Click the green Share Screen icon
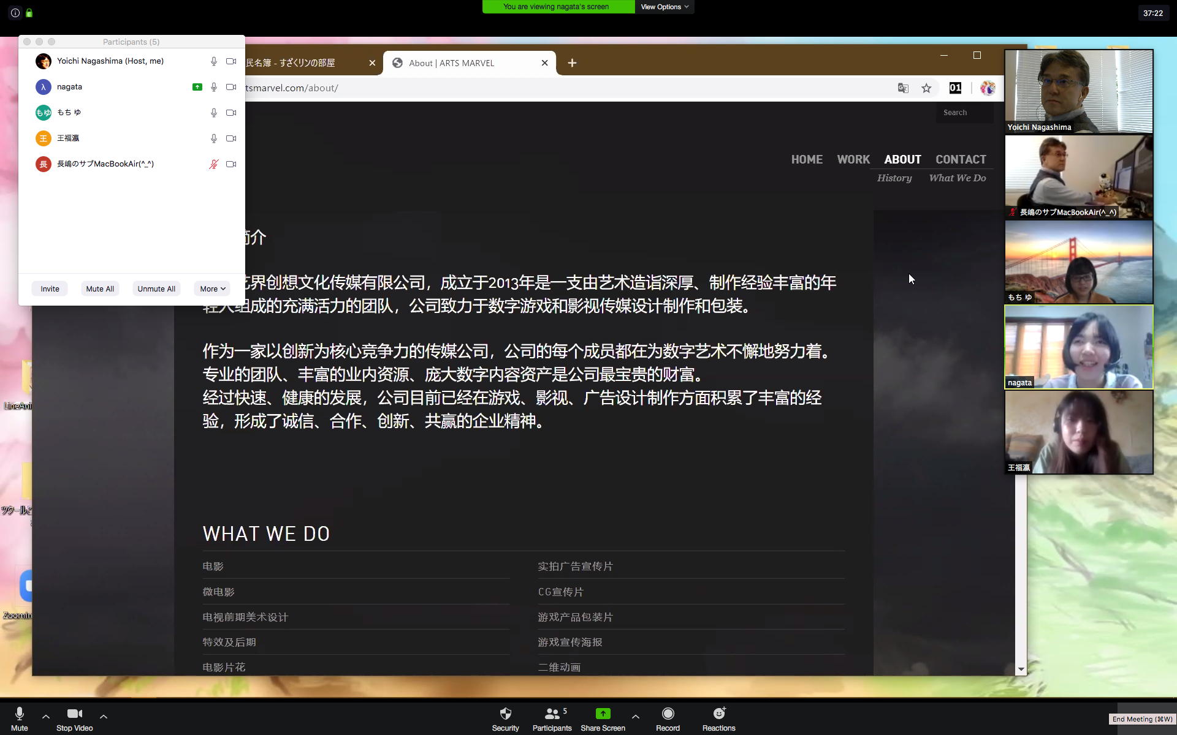The image size is (1177, 735). 603,714
